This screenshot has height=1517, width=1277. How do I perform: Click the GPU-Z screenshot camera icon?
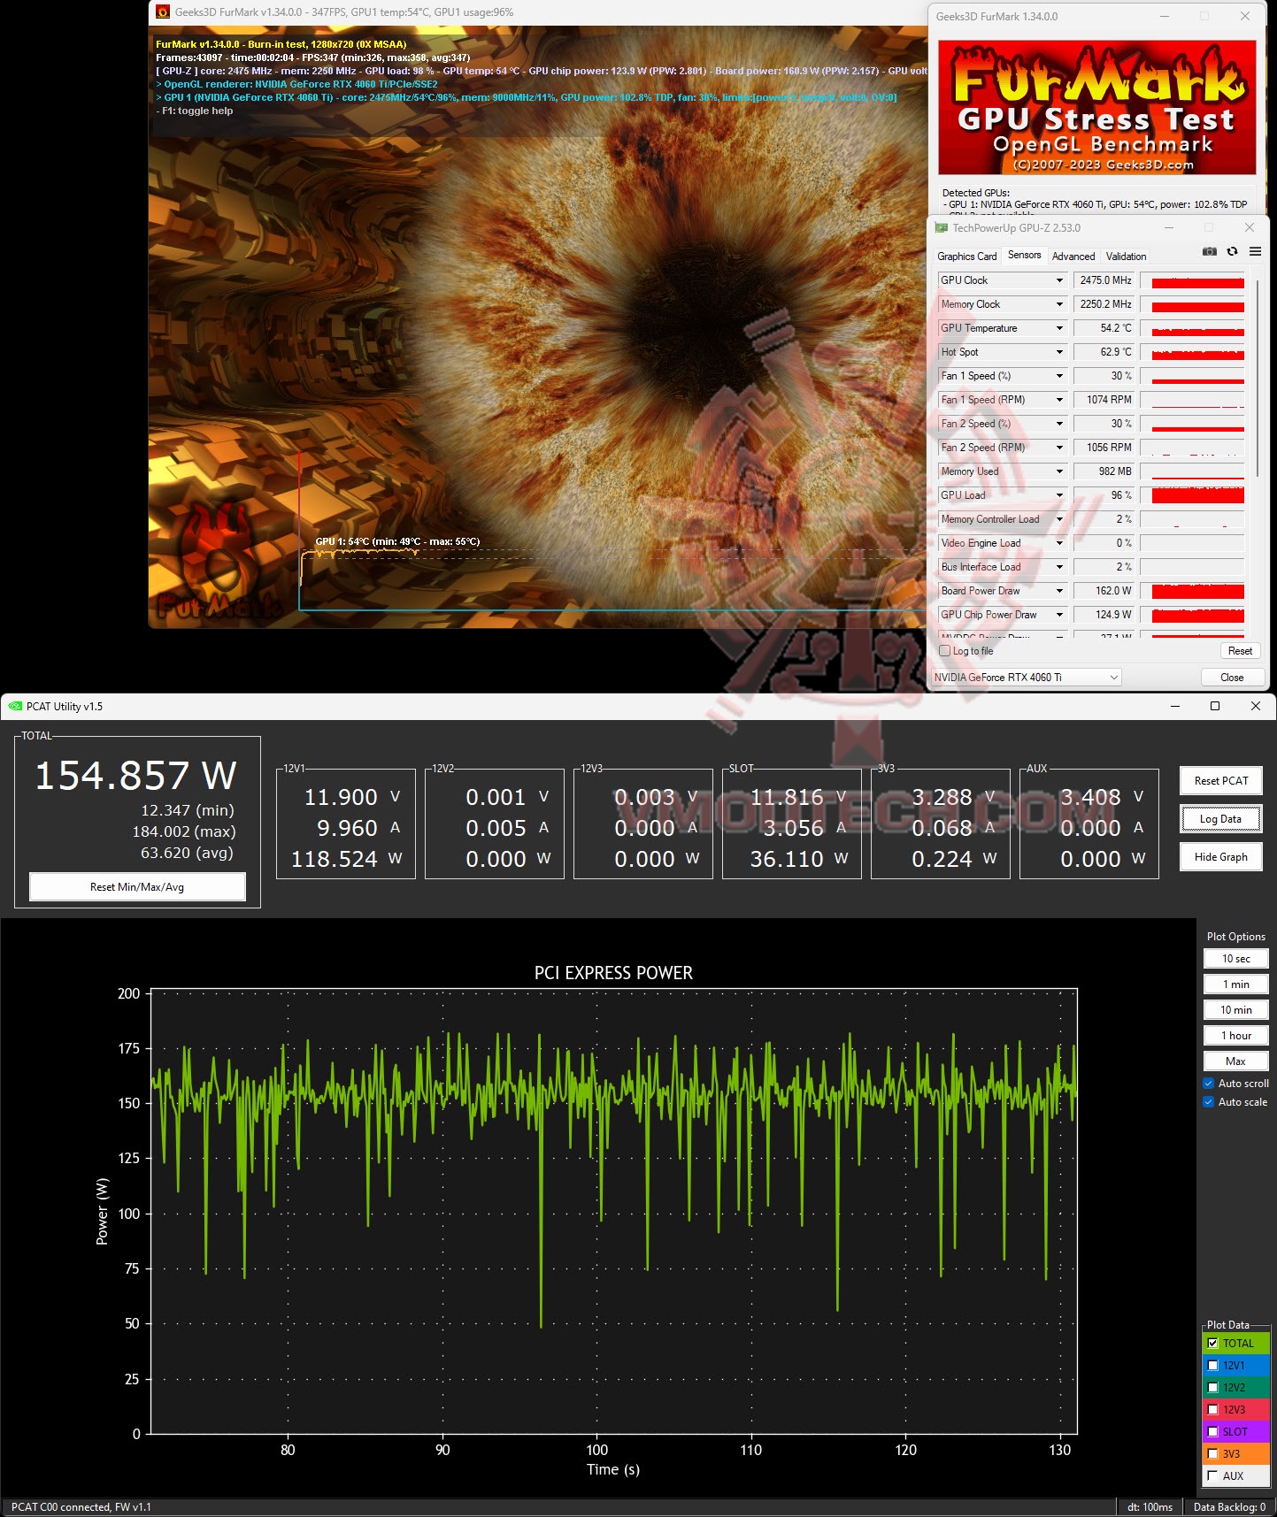tap(1209, 252)
